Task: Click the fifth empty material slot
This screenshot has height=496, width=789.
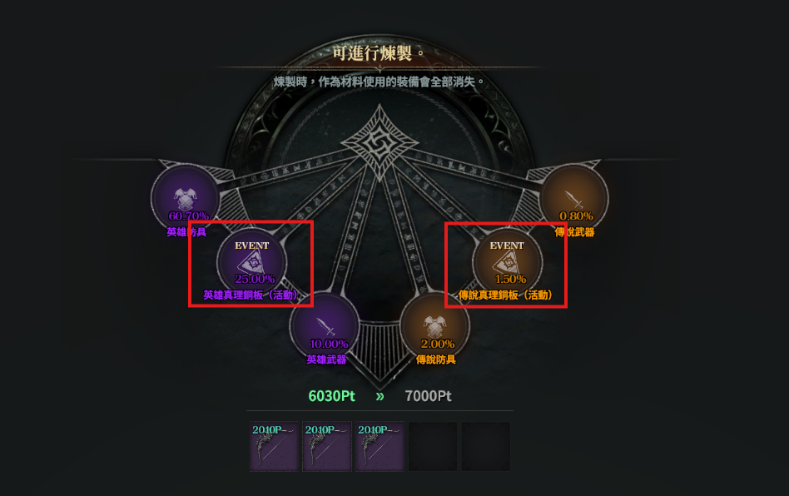Action: point(486,447)
